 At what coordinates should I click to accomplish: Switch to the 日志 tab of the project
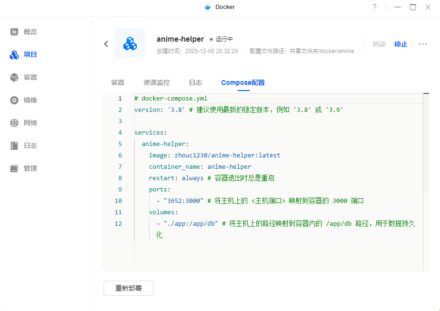[196, 82]
